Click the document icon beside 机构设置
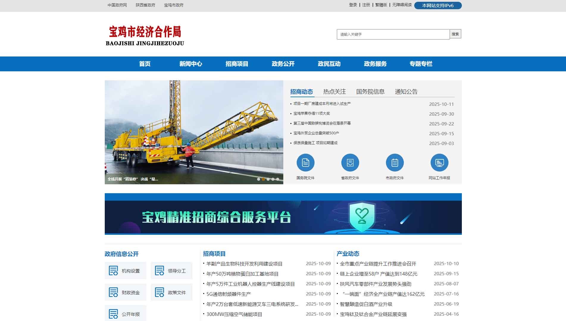This screenshot has width=566, height=321. click(113, 270)
